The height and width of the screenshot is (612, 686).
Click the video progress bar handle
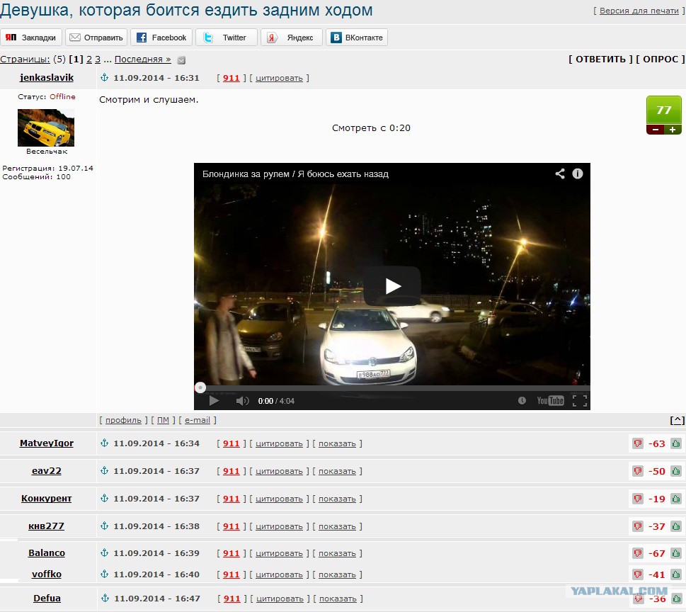point(200,387)
